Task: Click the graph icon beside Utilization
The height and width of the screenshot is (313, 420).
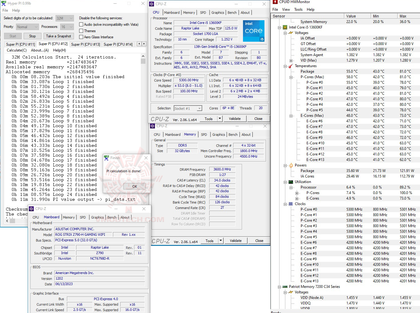Action: (x=291, y=182)
